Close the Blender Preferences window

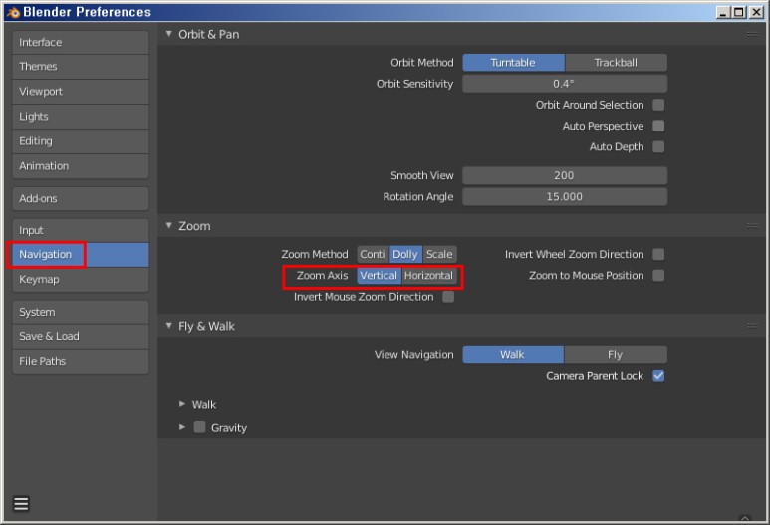756,12
